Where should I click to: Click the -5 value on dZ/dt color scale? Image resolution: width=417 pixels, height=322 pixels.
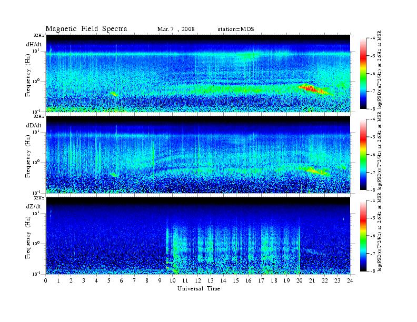(373, 218)
